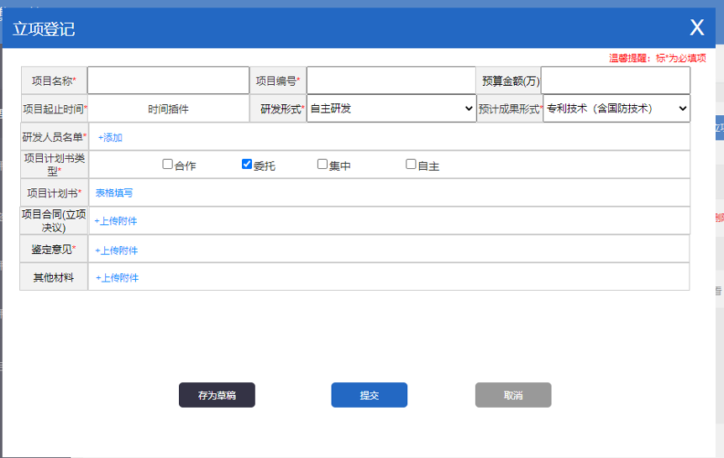
Task: Close the 立项登记 dialog with X
Action: 696,28
